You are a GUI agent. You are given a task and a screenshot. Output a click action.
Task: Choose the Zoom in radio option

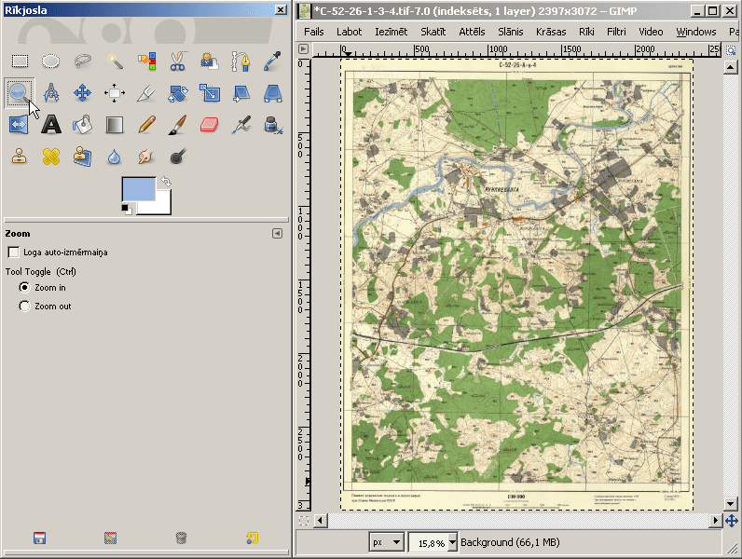click(x=24, y=288)
